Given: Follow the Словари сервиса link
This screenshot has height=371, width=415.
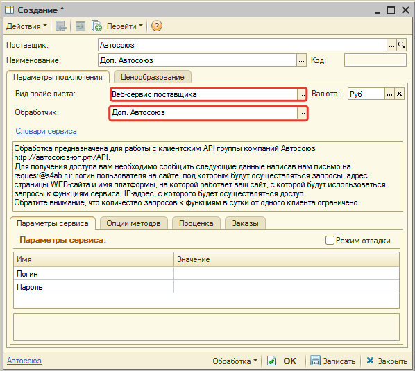Looking at the screenshot, I should pos(46,131).
